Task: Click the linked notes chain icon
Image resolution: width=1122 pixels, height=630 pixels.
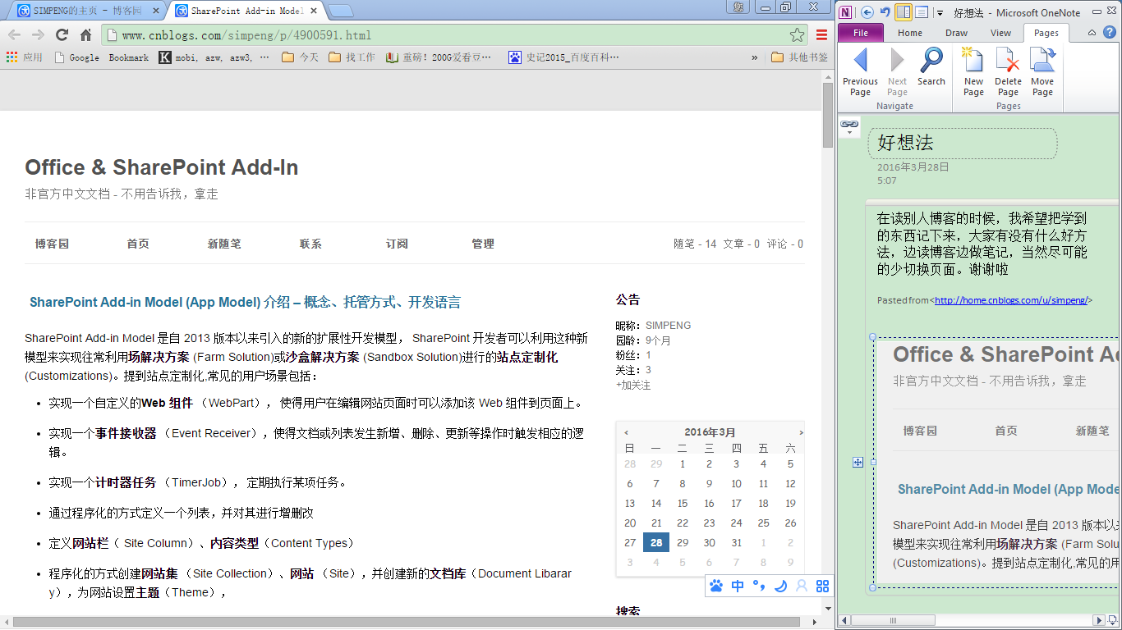Action: click(x=849, y=125)
